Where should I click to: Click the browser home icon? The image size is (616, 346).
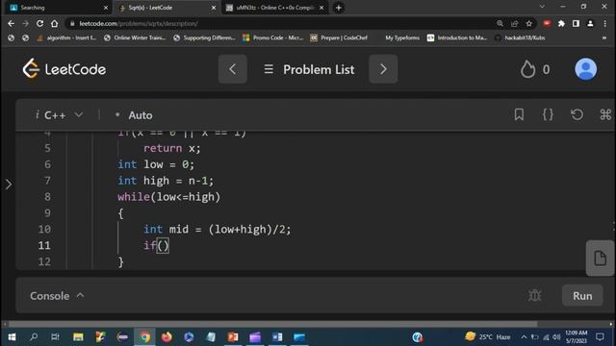click(54, 23)
